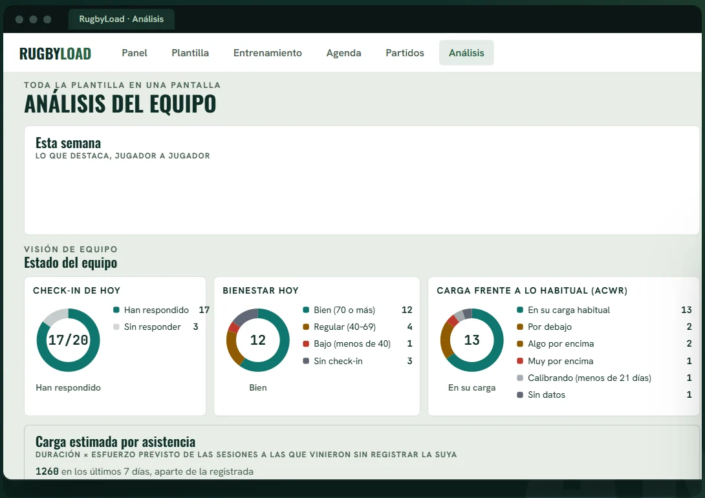
Task: Click the 'Han respondido' legend label
Action: tap(157, 310)
